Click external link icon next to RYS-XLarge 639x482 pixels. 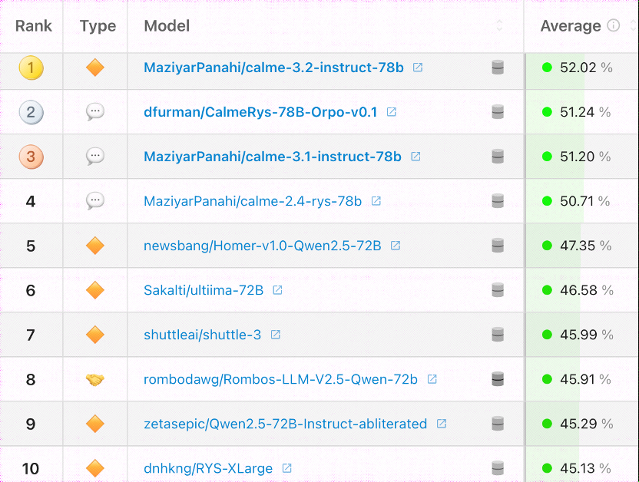(x=287, y=468)
